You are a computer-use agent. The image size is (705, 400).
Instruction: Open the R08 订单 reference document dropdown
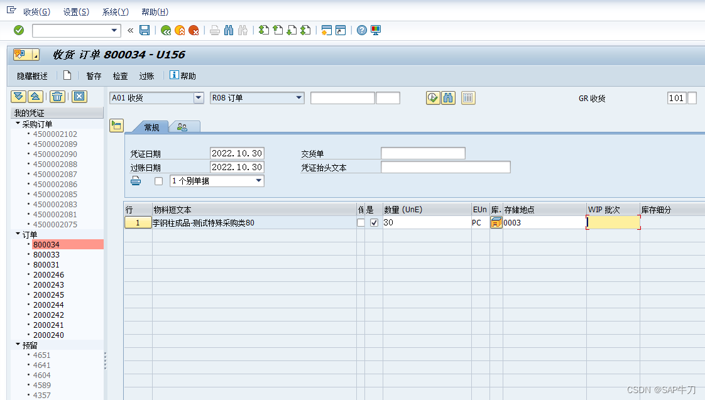pyautogui.click(x=299, y=97)
